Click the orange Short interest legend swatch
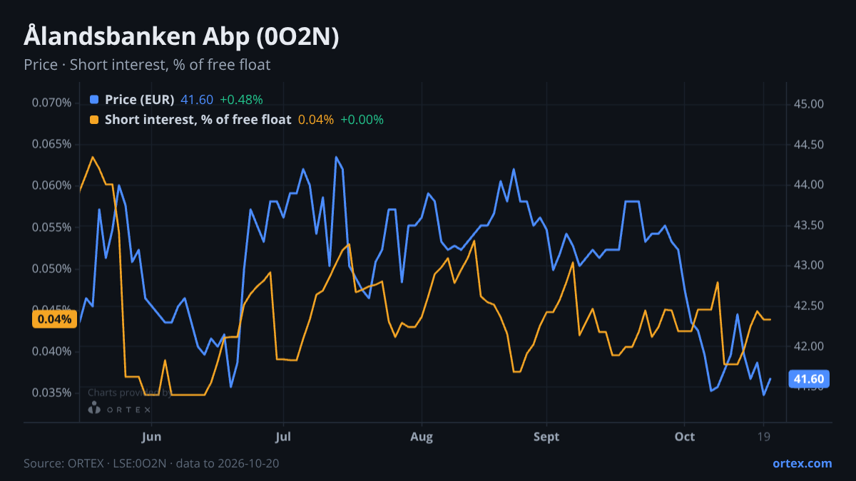The image size is (856, 481). (x=94, y=120)
